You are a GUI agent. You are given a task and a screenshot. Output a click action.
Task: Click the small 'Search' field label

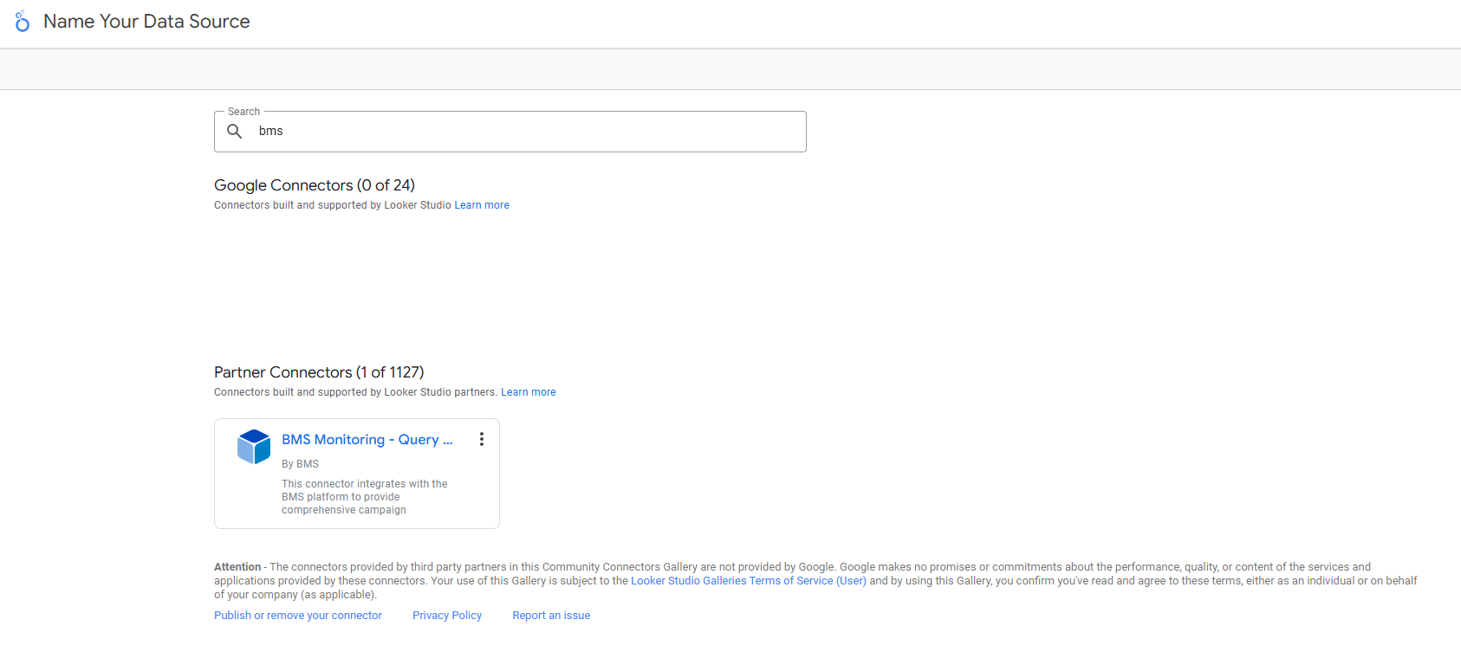(243, 112)
